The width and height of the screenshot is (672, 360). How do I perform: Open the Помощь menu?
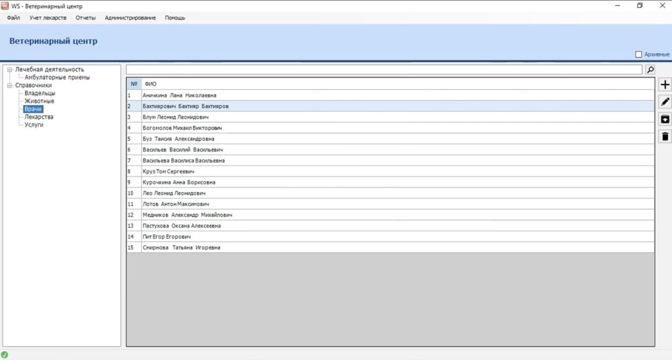(x=175, y=18)
